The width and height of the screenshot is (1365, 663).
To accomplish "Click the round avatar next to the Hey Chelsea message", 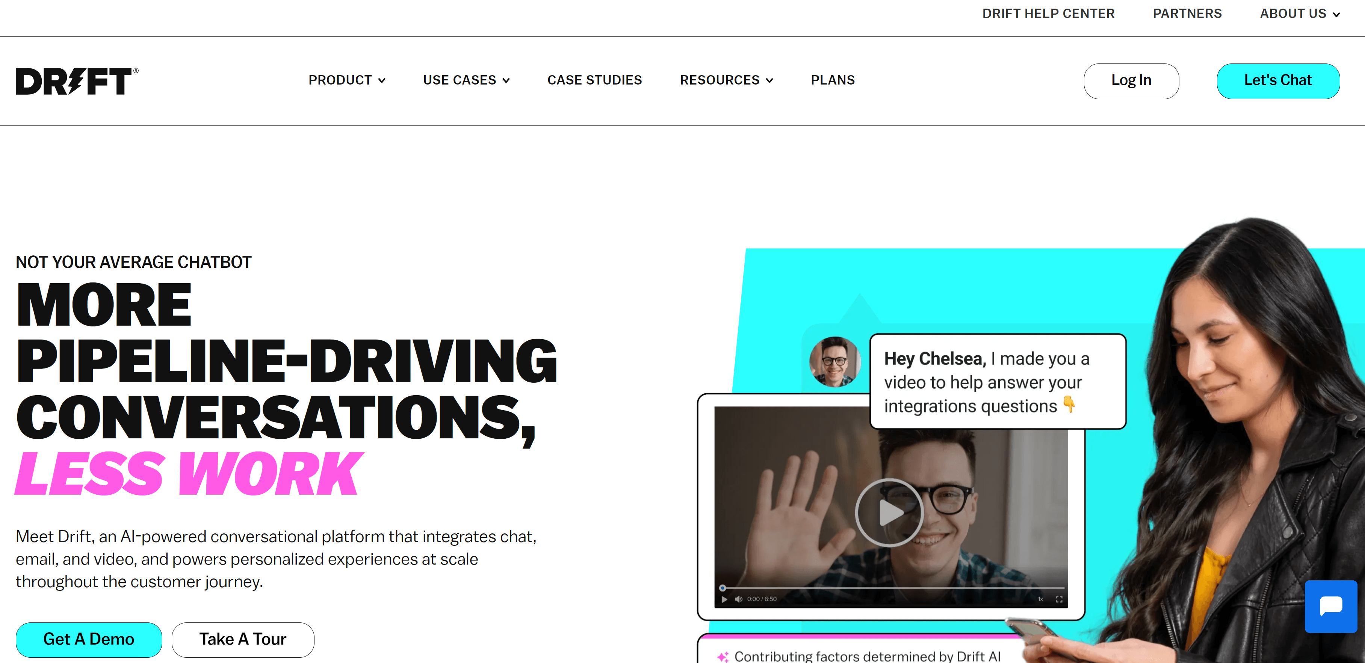I will [x=834, y=361].
